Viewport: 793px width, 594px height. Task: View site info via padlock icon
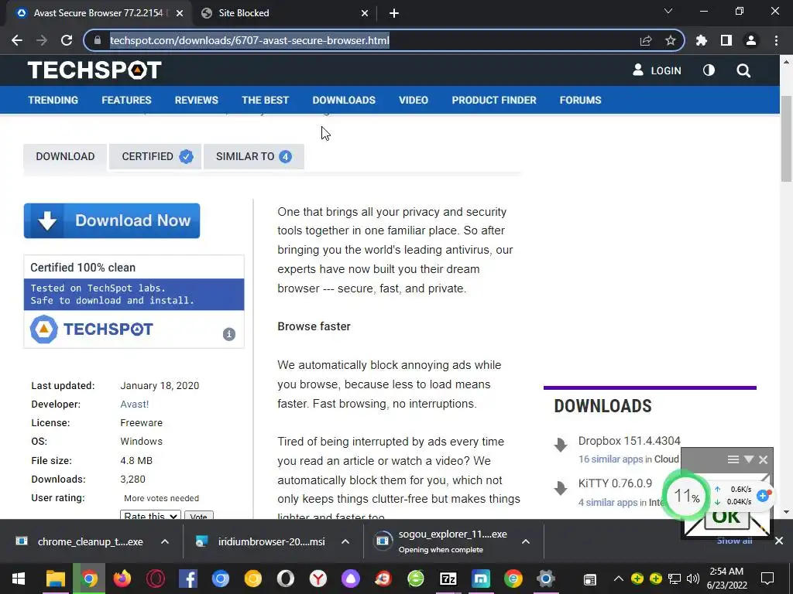98,40
